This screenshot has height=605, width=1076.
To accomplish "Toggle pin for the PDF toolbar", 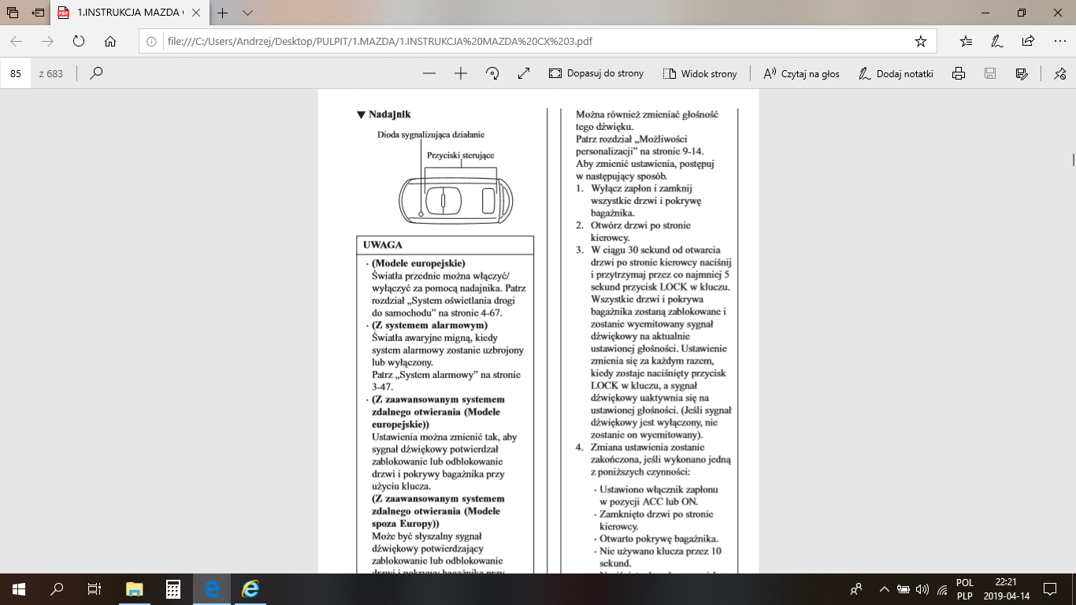I will pos(1059,73).
